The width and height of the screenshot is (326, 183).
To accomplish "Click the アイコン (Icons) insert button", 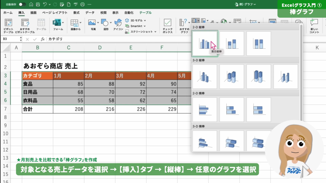I will (118, 25).
